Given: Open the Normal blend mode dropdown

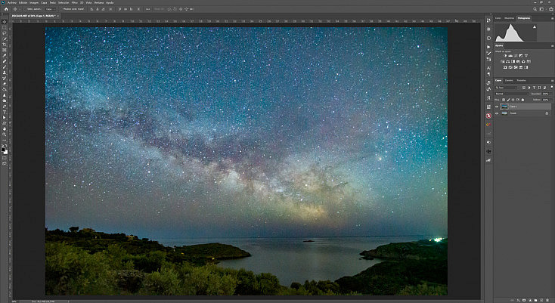Looking at the screenshot, I should coord(512,94).
